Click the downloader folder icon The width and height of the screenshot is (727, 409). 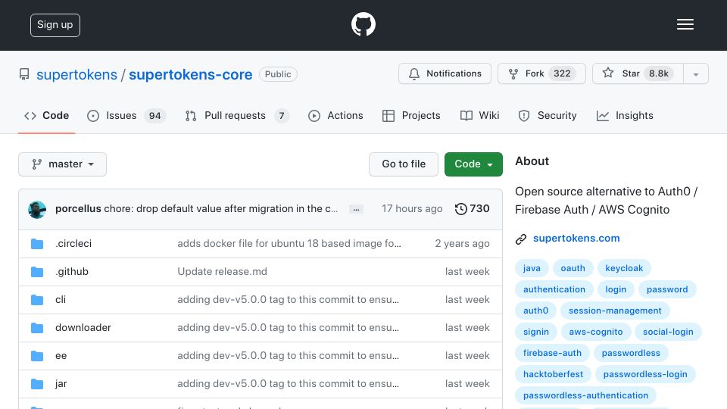coord(37,328)
